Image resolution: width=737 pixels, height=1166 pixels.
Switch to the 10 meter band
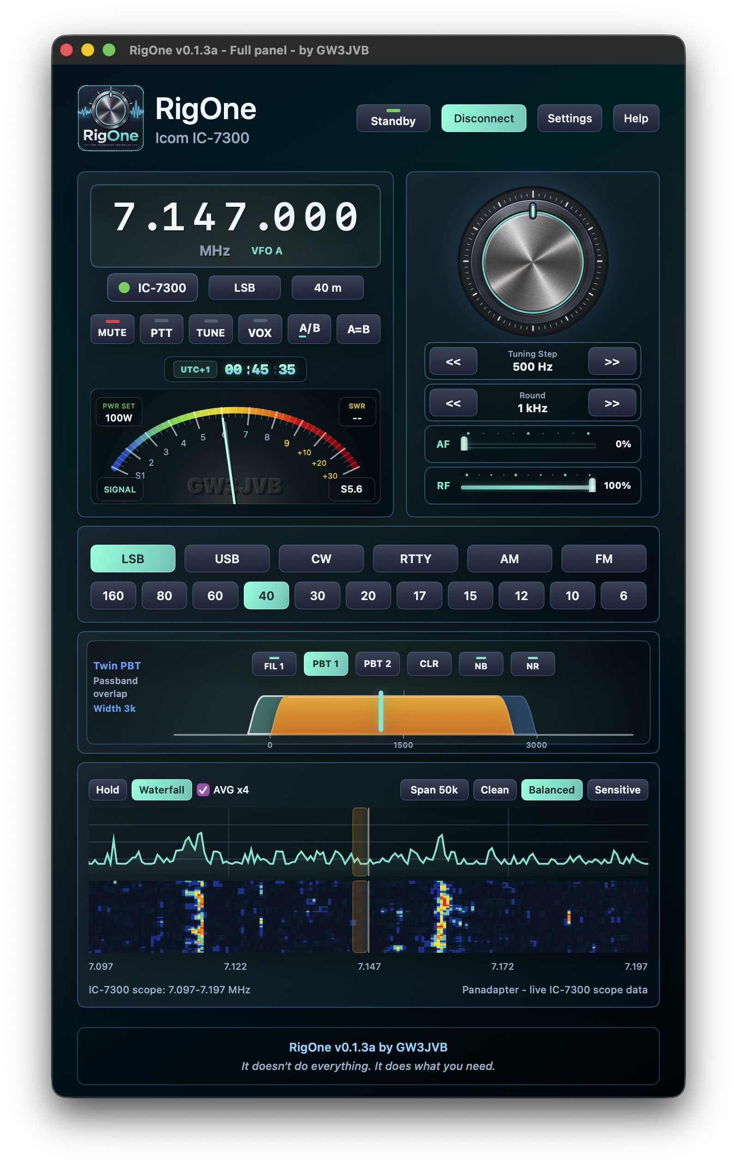(572, 595)
